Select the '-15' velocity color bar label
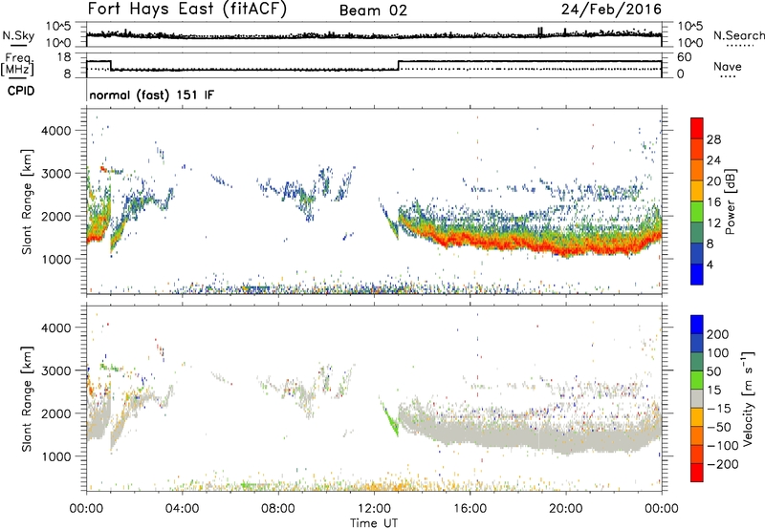765x529 pixels. [x=719, y=408]
